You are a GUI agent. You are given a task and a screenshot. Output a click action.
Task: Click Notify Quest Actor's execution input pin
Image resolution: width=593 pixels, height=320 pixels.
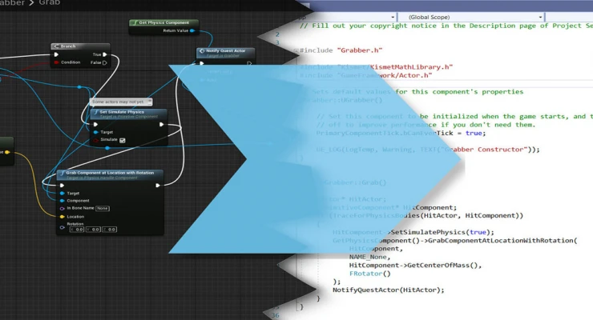tap(202, 63)
